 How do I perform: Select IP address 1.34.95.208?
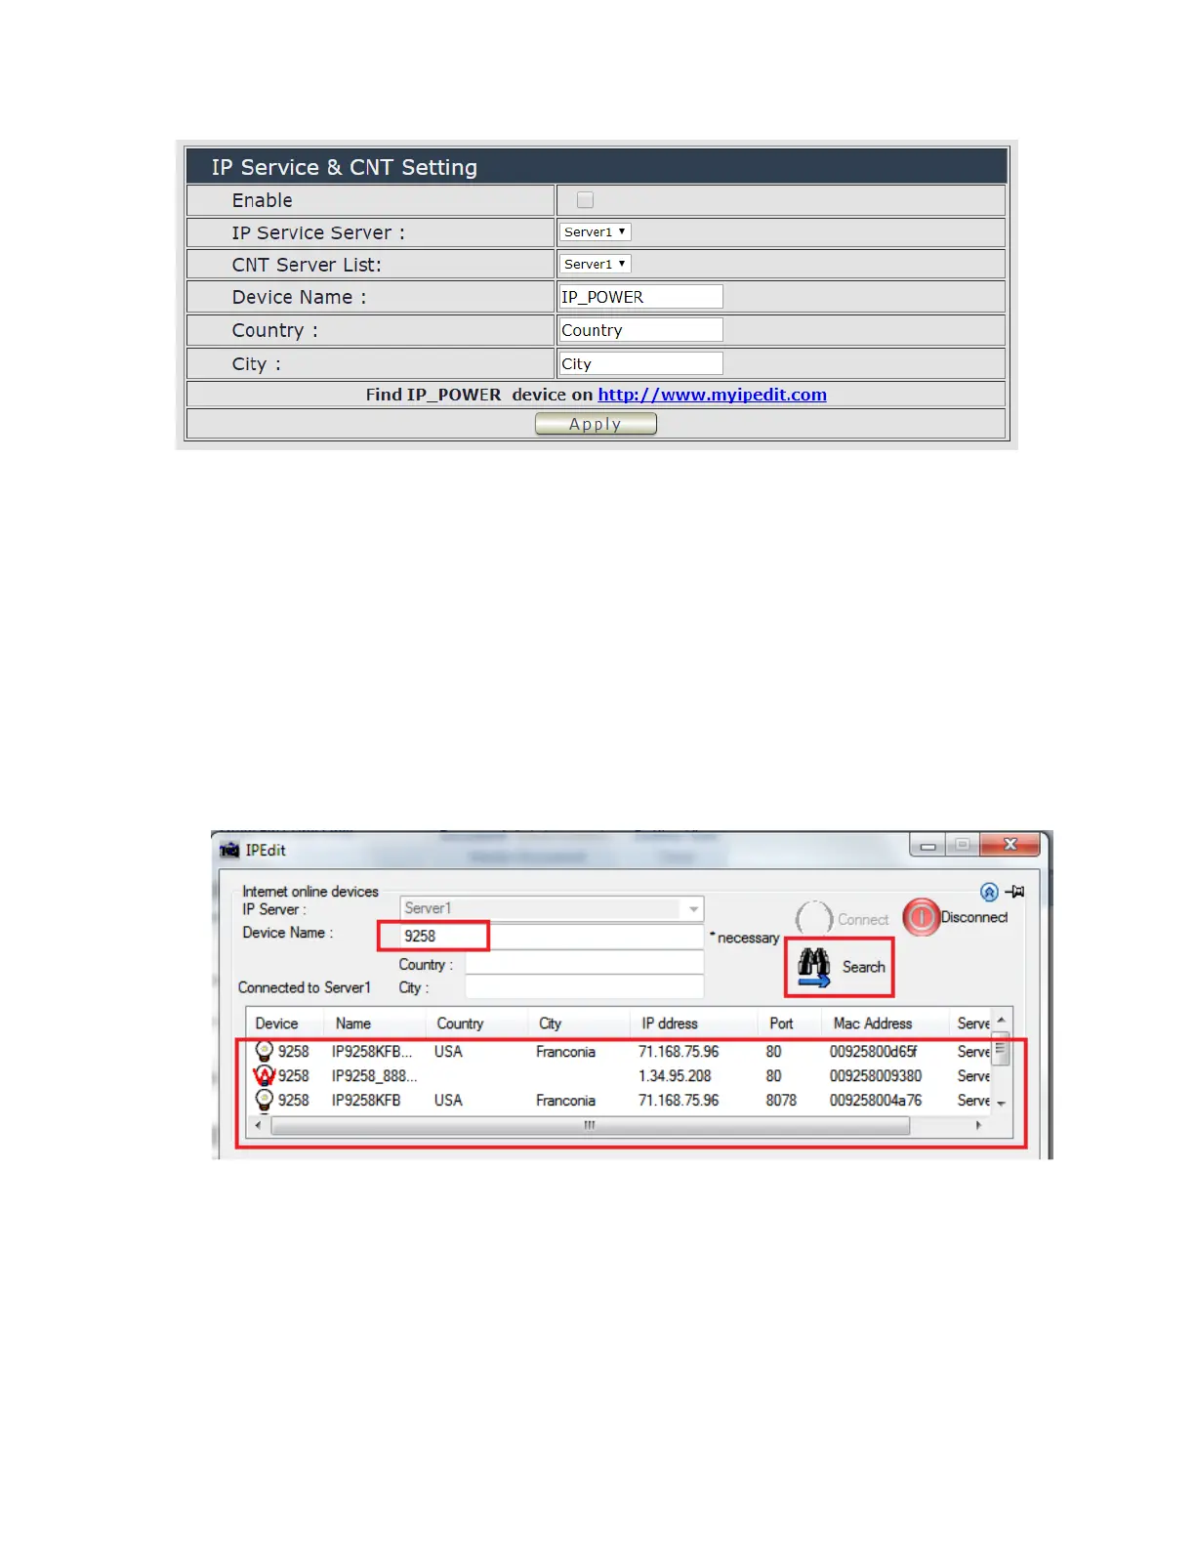(675, 1076)
